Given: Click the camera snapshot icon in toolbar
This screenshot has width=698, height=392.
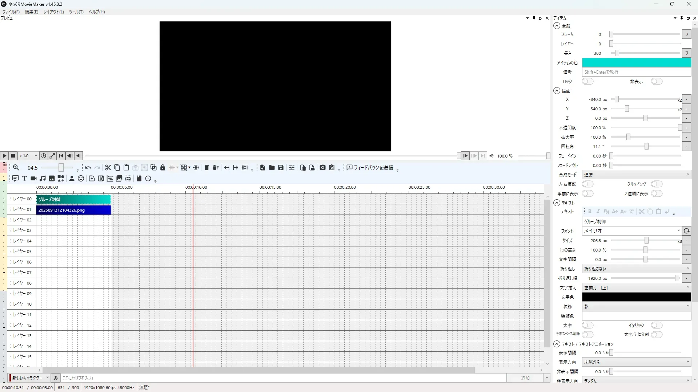Looking at the screenshot, I should coord(322,168).
